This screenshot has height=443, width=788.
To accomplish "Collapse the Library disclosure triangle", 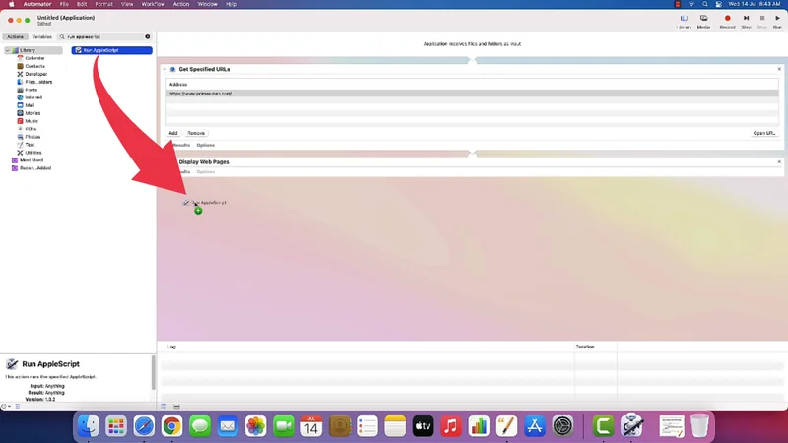I will tap(7, 50).
